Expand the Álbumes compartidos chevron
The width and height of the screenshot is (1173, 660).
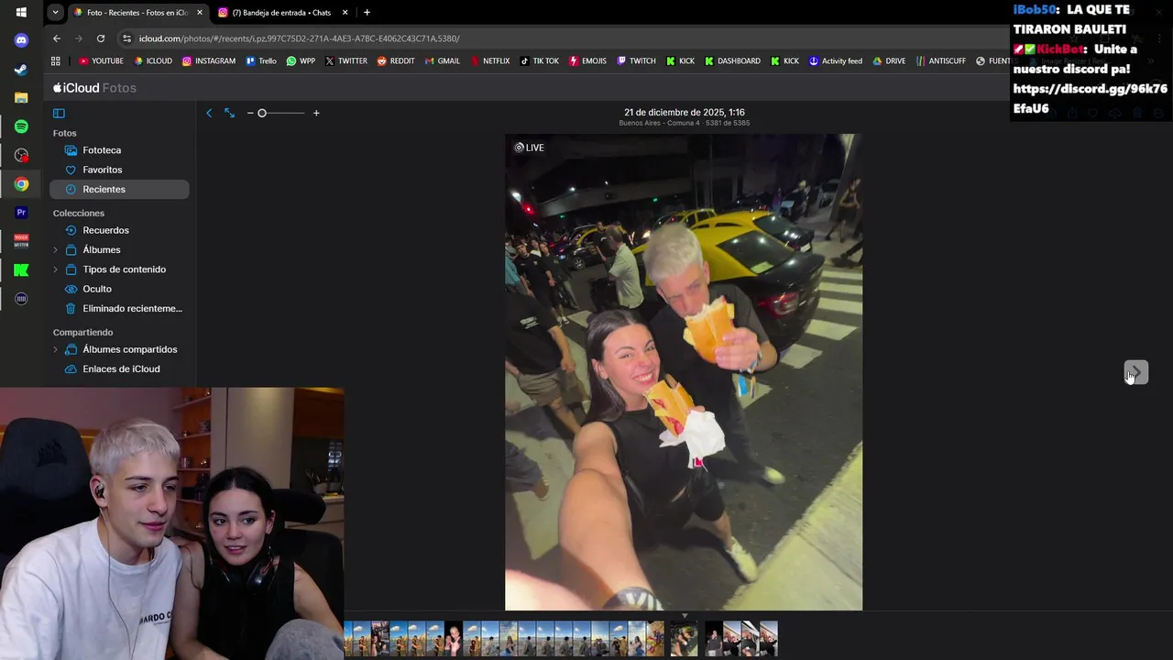55,349
